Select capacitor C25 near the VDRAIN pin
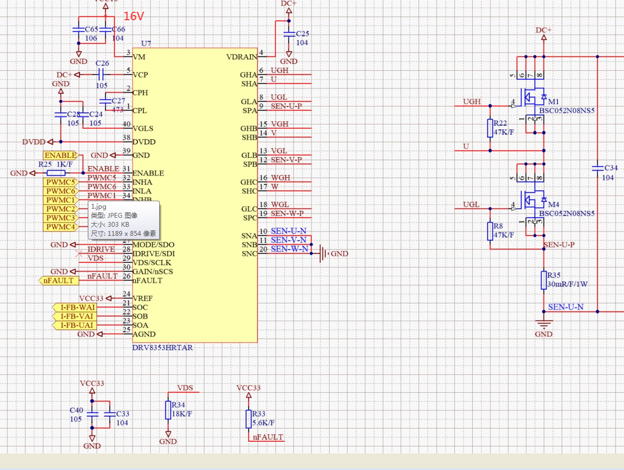The height and width of the screenshot is (470, 624). pyautogui.click(x=289, y=34)
